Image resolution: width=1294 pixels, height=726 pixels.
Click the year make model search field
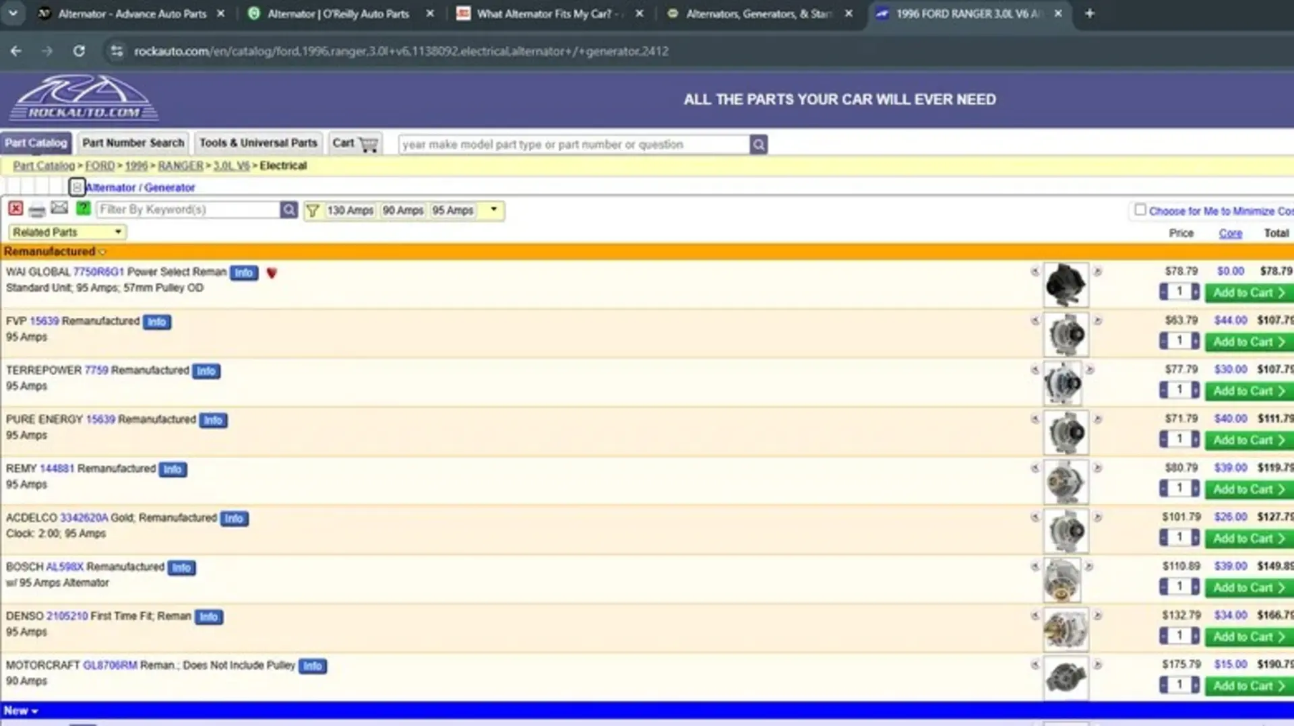tap(574, 144)
